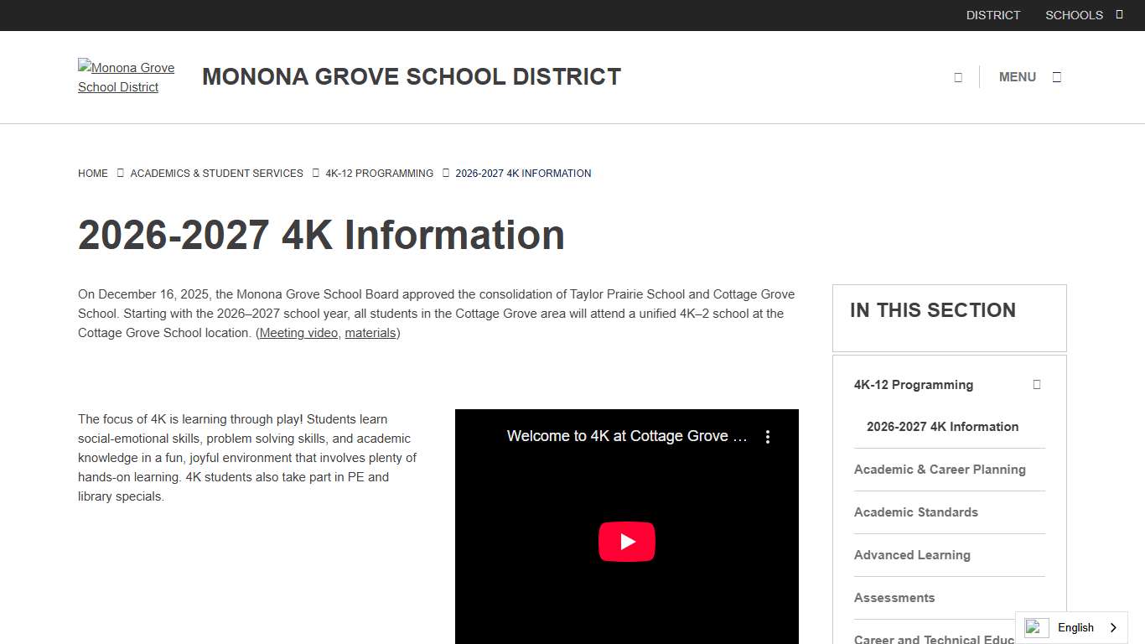Click the Monona Grove School District logo
Screen dimensions: 1145x644
pyautogui.click(x=127, y=76)
